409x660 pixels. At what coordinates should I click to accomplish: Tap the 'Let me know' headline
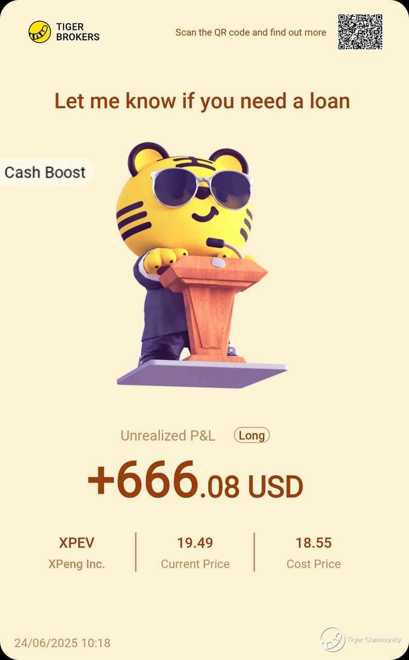(x=202, y=101)
